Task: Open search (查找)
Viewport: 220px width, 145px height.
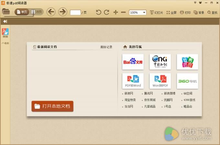Action: click(213, 13)
